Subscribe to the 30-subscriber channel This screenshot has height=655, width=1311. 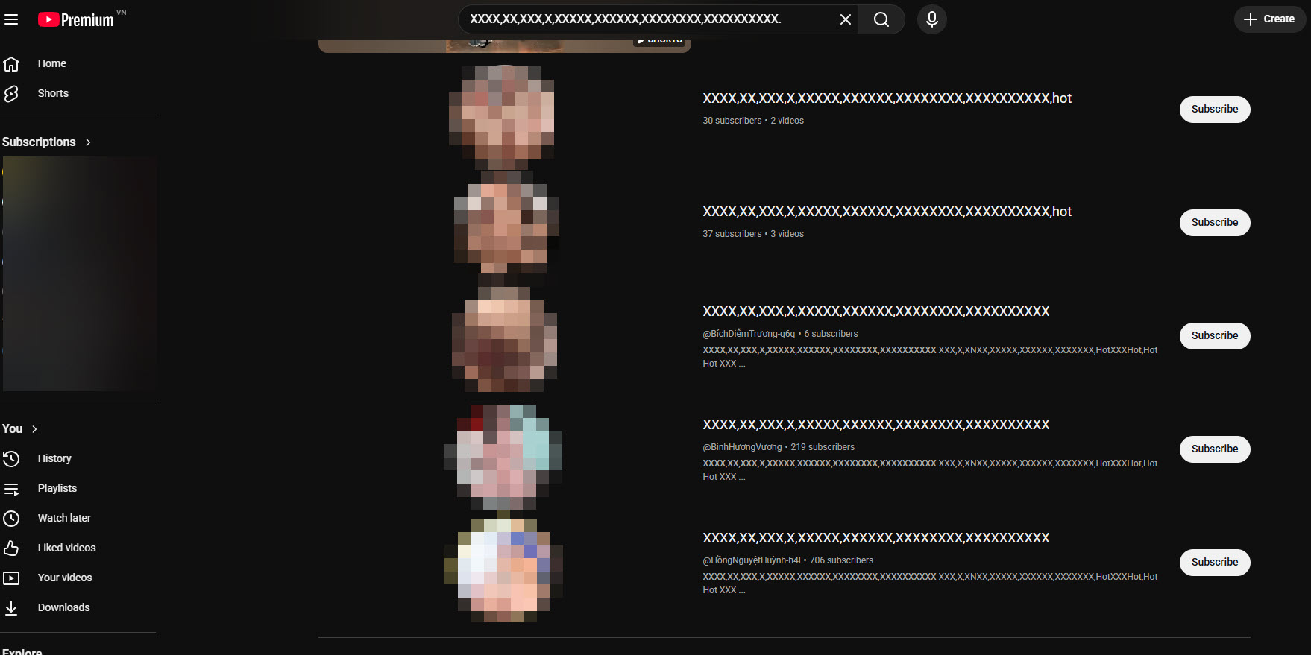coord(1214,110)
